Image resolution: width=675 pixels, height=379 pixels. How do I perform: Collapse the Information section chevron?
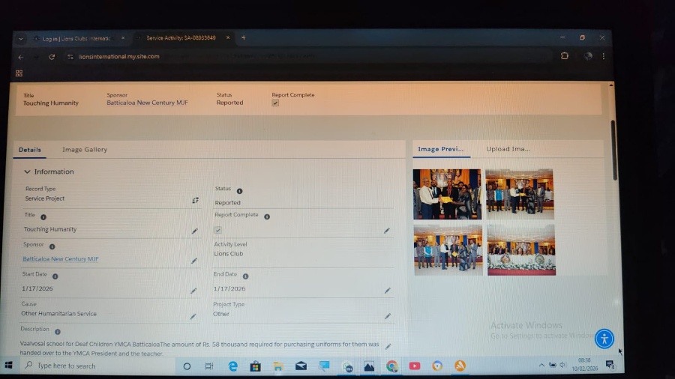coord(27,172)
